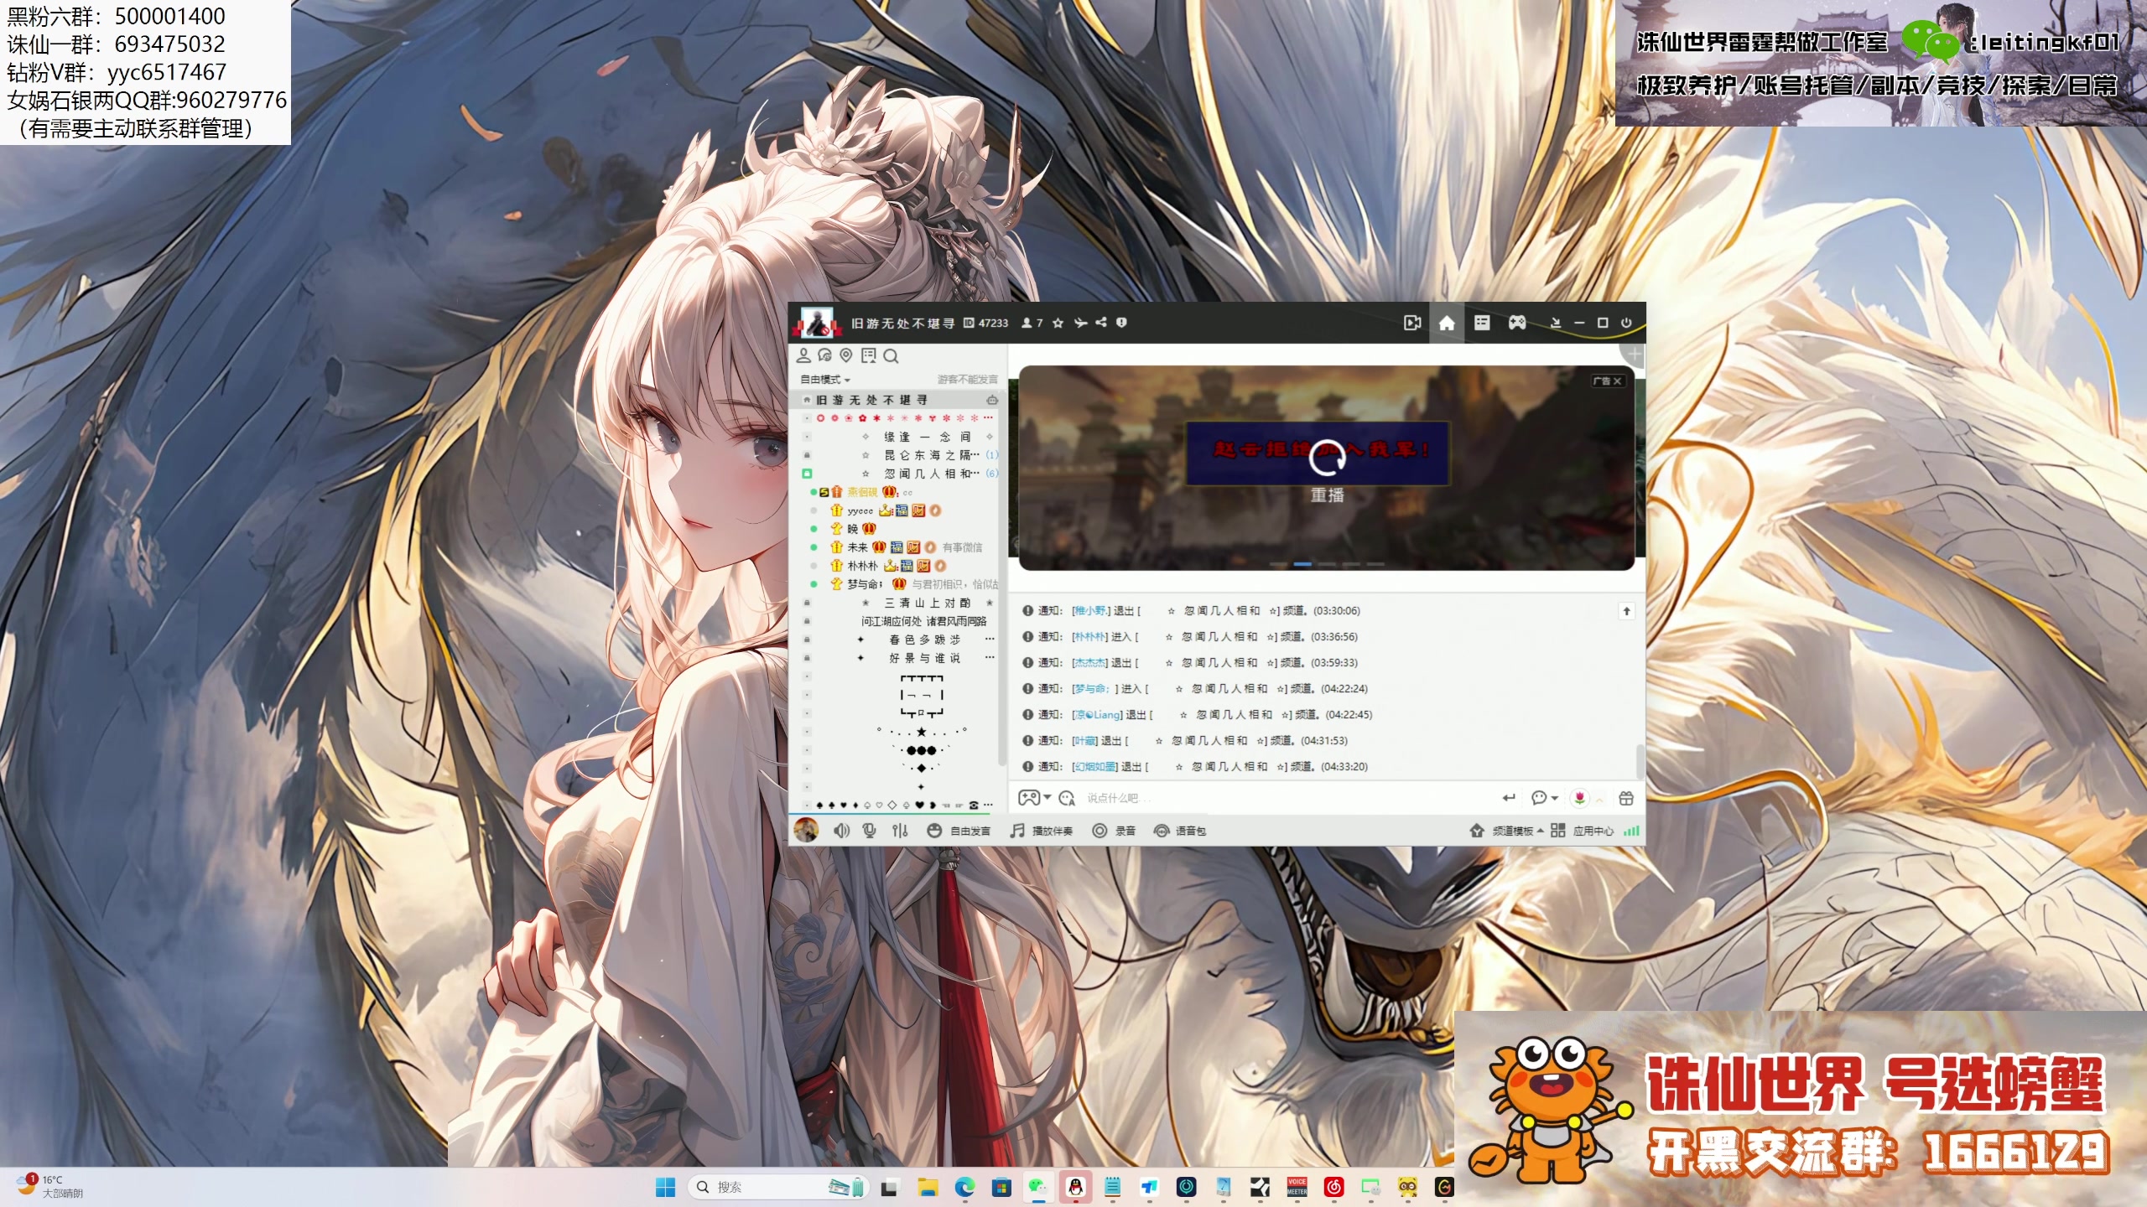Click the 重播 replay button on ad video
2147x1207 pixels.
(1327, 471)
